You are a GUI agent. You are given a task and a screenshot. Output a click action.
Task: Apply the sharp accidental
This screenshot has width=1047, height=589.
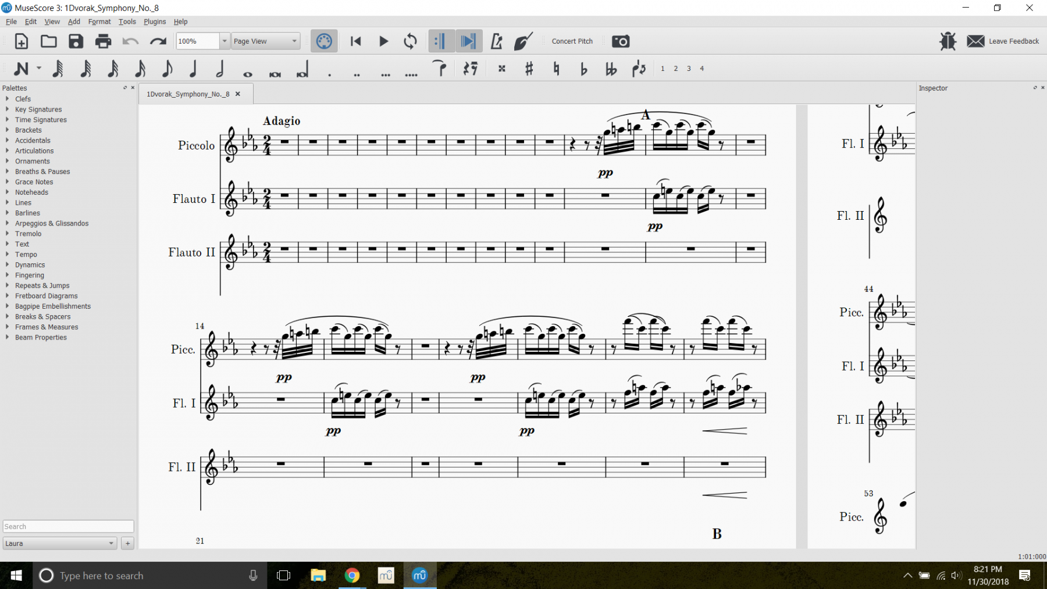pyautogui.click(x=529, y=69)
